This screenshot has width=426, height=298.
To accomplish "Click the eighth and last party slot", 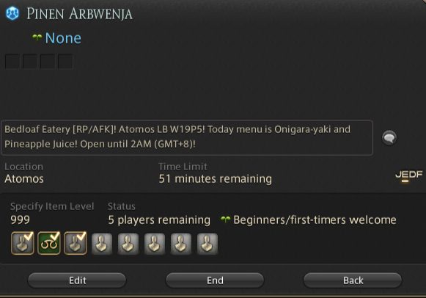I will click(x=208, y=244).
